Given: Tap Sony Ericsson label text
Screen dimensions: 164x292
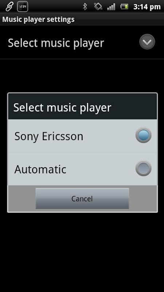Looking at the screenshot, I should [49, 136].
